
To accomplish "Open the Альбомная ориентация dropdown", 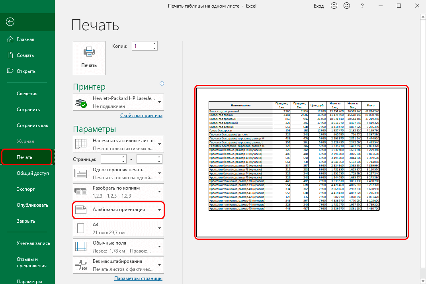I will pos(159,210).
